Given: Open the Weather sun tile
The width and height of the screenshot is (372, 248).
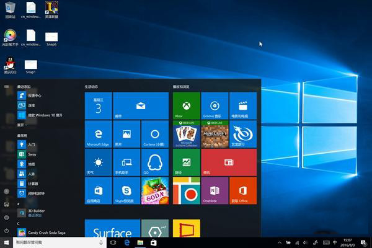Looking at the screenshot, I should pyautogui.click(x=98, y=162).
